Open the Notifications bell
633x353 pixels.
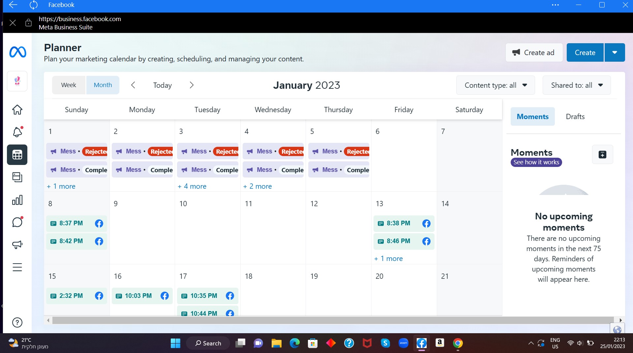17,132
